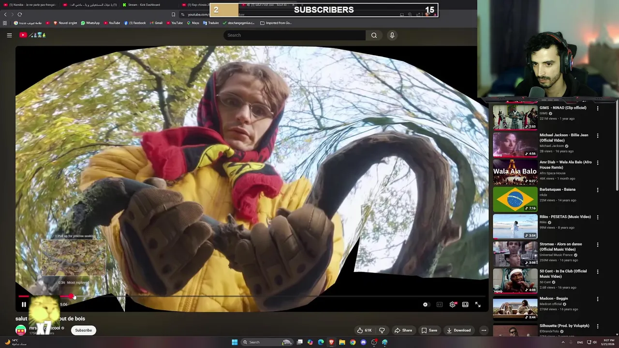This screenshot has width=619, height=348.
Task: Open options for 50 Cent In Da Club
Action: coord(598,272)
